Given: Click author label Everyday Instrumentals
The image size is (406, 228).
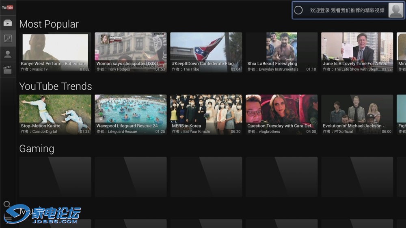Looking at the screenshot, I should pos(279,69).
